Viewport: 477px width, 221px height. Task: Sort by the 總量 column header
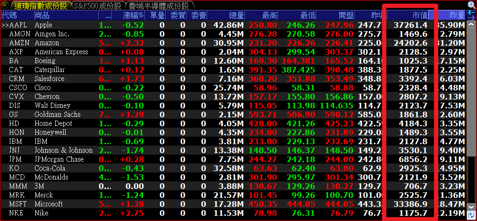click(226, 15)
